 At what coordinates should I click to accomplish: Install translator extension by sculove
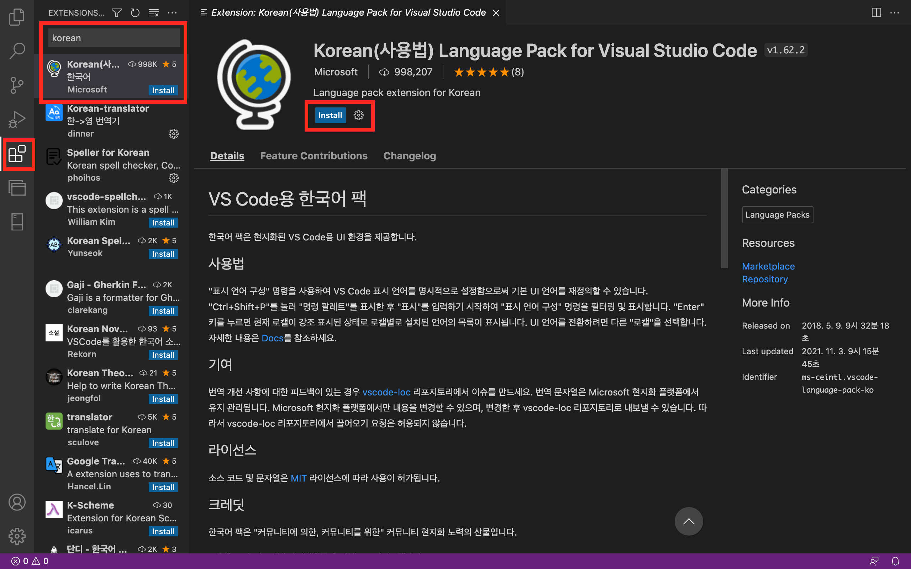pyautogui.click(x=163, y=443)
